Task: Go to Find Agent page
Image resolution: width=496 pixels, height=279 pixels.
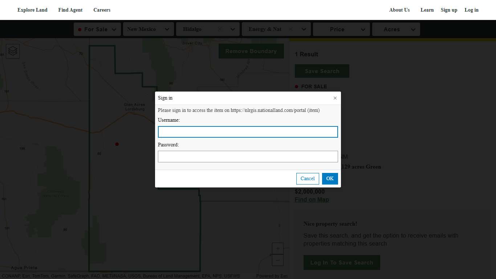Action: point(70,10)
